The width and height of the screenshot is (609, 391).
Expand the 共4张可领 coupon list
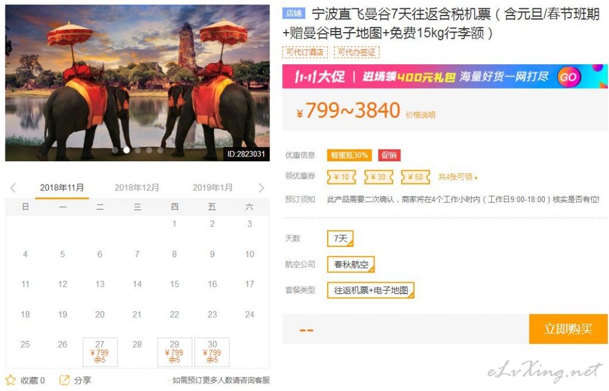point(457,177)
